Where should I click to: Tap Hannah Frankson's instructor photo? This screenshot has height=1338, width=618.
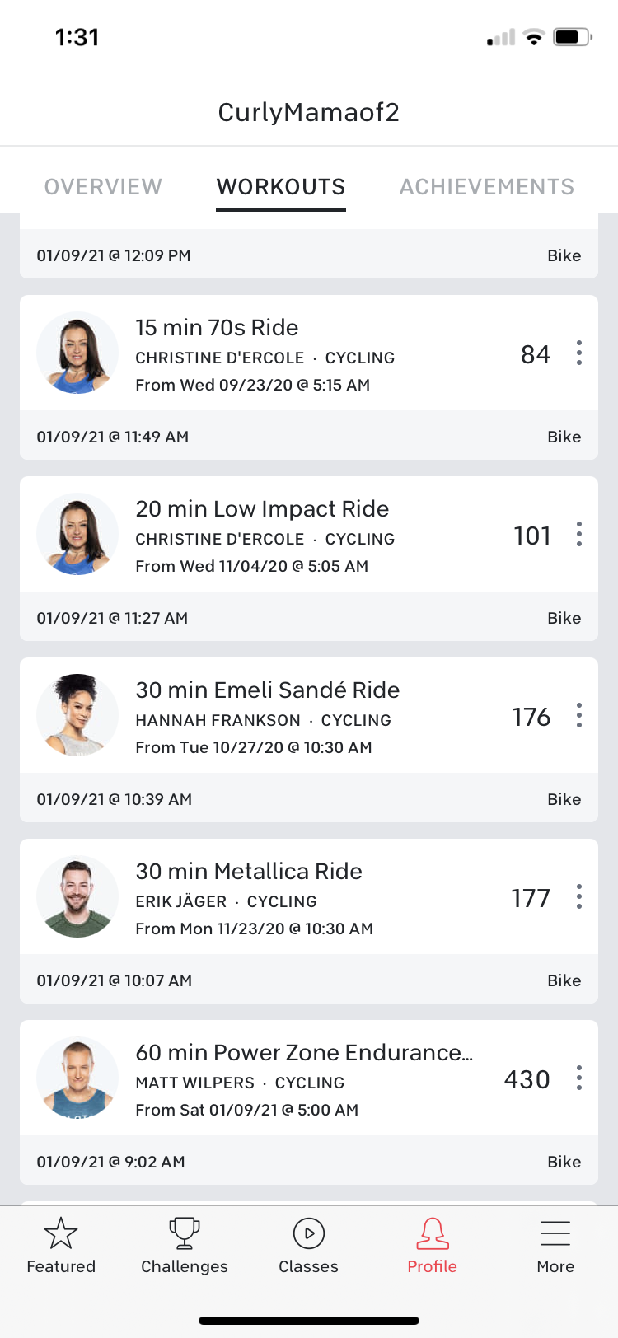pyautogui.click(x=77, y=715)
